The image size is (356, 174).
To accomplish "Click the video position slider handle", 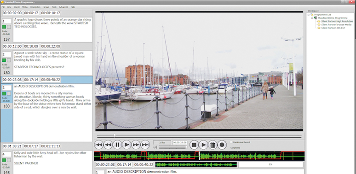I will point(115,136).
